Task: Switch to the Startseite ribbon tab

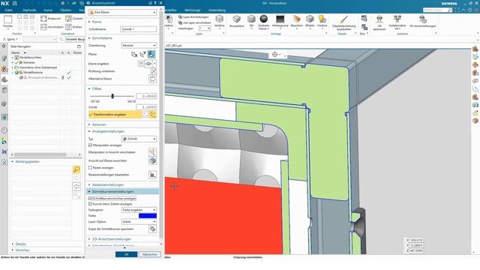Action: pos(29,10)
